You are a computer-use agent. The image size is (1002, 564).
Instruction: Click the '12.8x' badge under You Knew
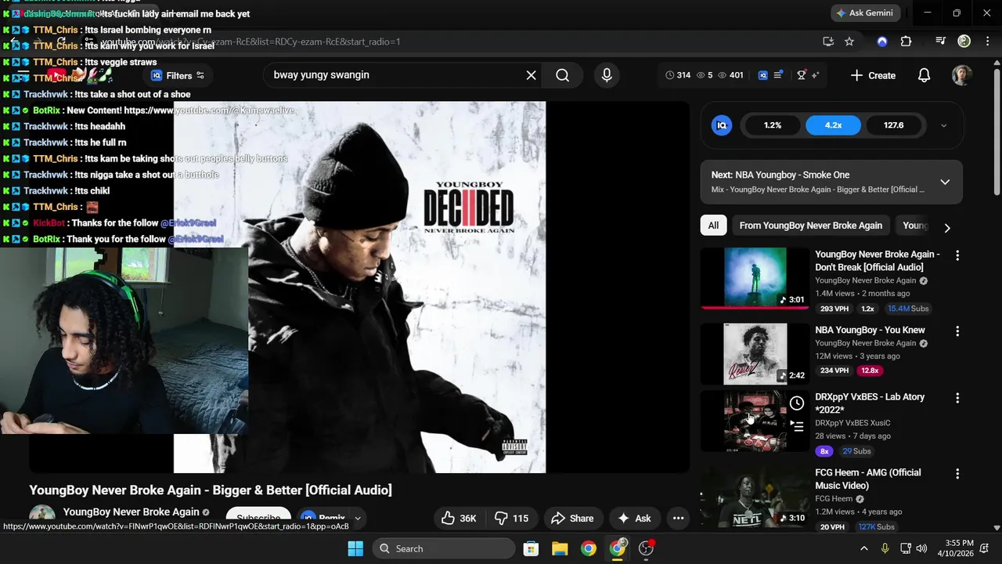tap(869, 371)
